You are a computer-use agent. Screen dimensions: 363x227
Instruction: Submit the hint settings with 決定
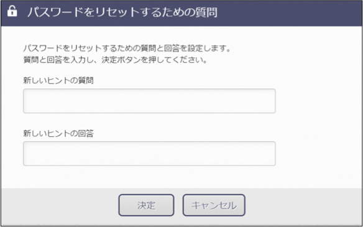(146, 205)
